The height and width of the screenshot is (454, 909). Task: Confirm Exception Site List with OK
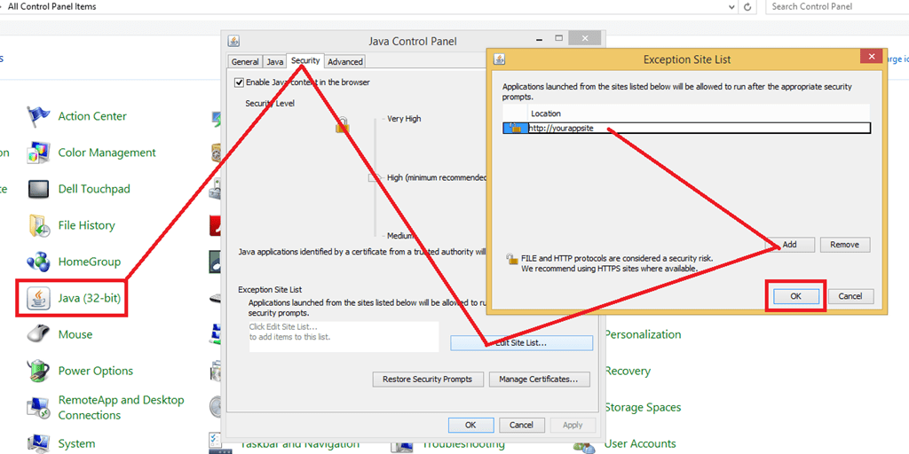pyautogui.click(x=796, y=296)
